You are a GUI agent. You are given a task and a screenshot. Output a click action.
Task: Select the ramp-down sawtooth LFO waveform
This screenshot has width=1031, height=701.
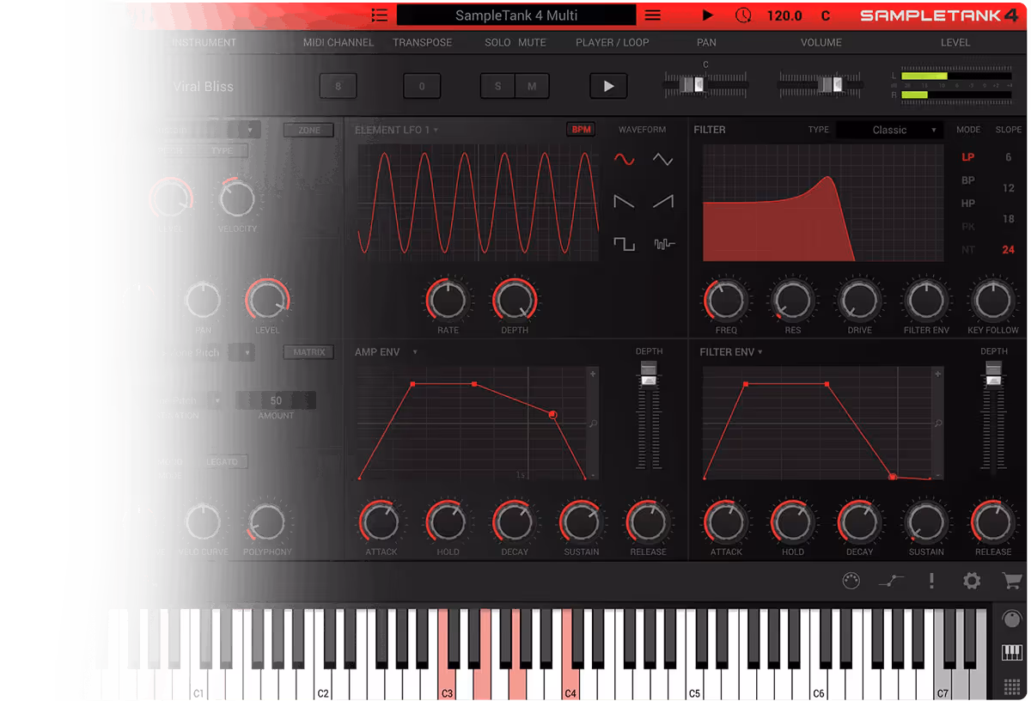[x=624, y=202]
